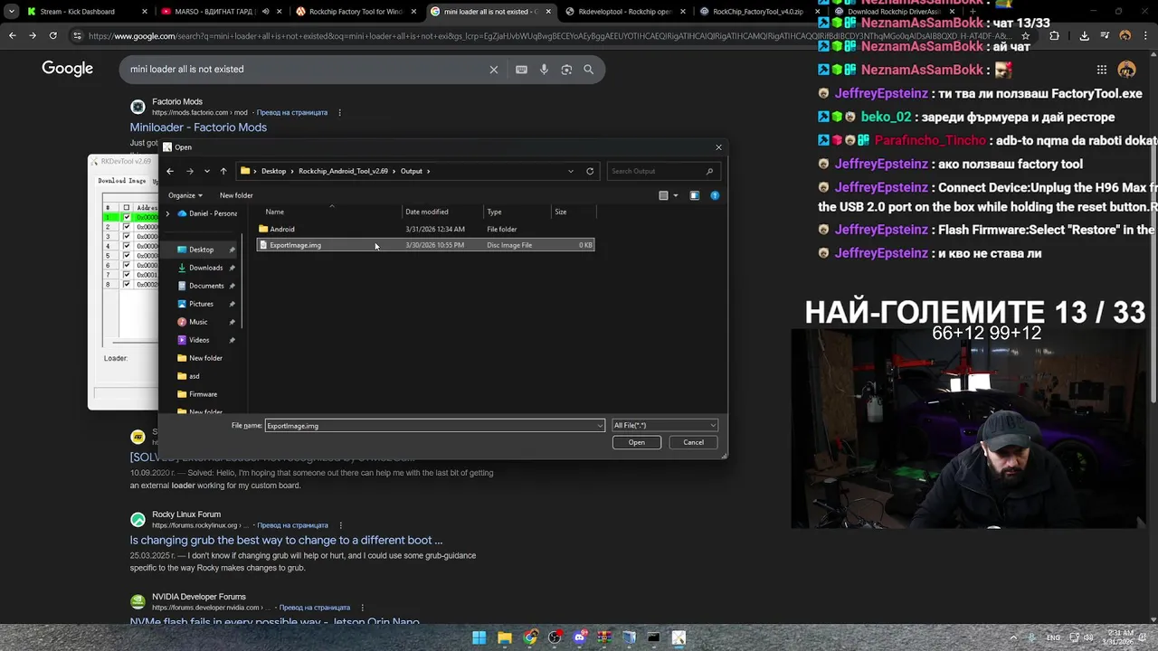Image resolution: width=1158 pixels, height=651 pixels.
Task: Search by image lens icon
Action: click(566, 70)
